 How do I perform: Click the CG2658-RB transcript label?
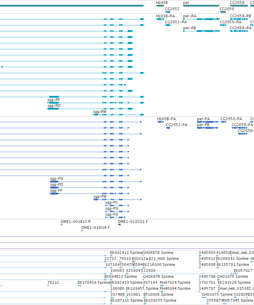pyautogui.click(x=240, y=16)
